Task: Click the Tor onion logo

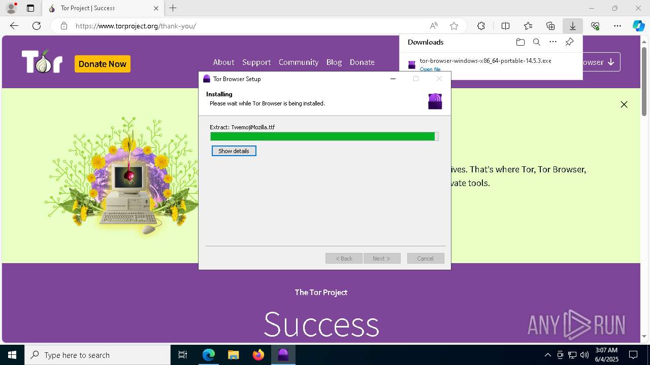Action: pos(42,62)
